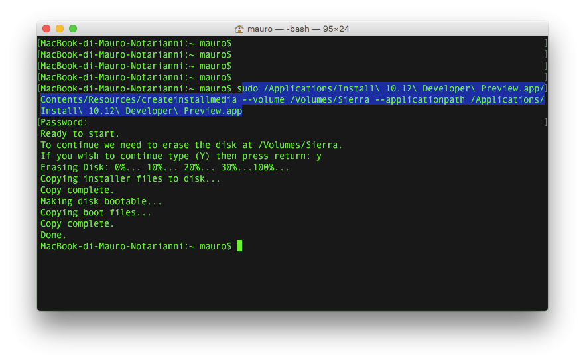Click the first empty prompt line at top
The width and height of the screenshot is (585, 364).
click(x=135, y=43)
